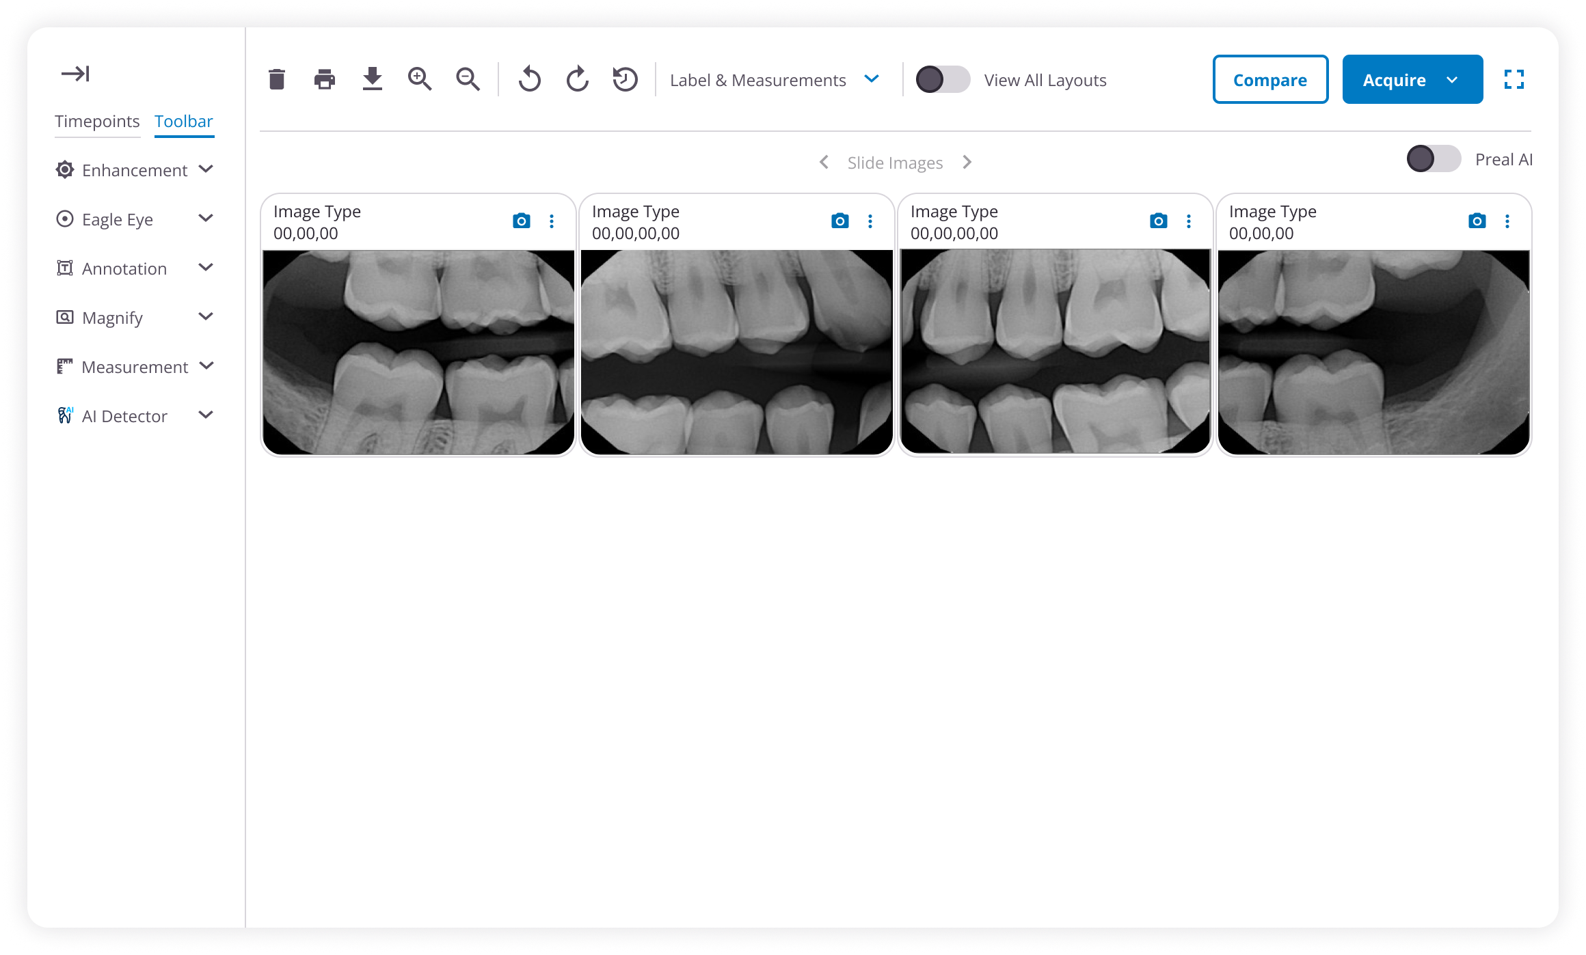The width and height of the screenshot is (1586, 955).
Task: Click the trash delete icon
Action: [x=277, y=79]
